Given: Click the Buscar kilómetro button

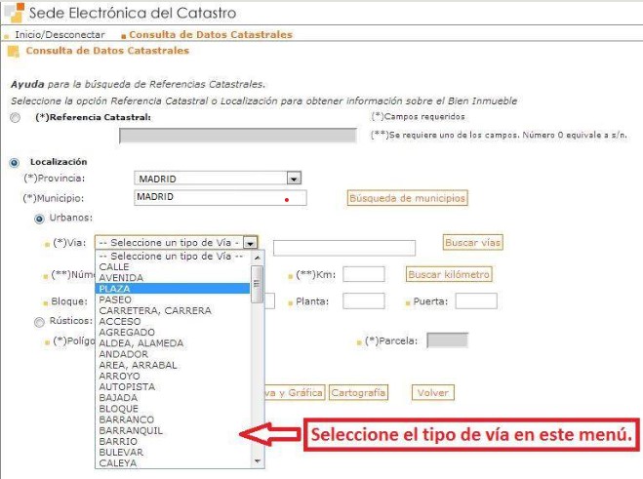Looking at the screenshot, I should (449, 275).
